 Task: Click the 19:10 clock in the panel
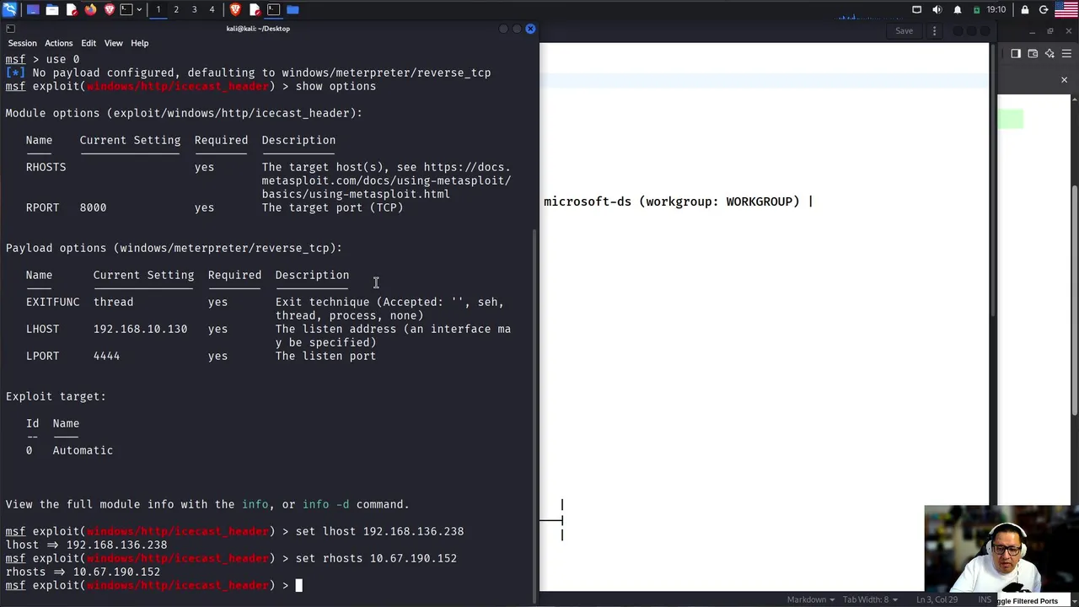click(x=996, y=9)
